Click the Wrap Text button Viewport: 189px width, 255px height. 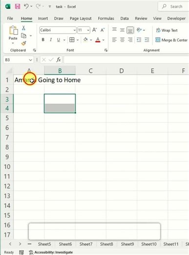167,30
